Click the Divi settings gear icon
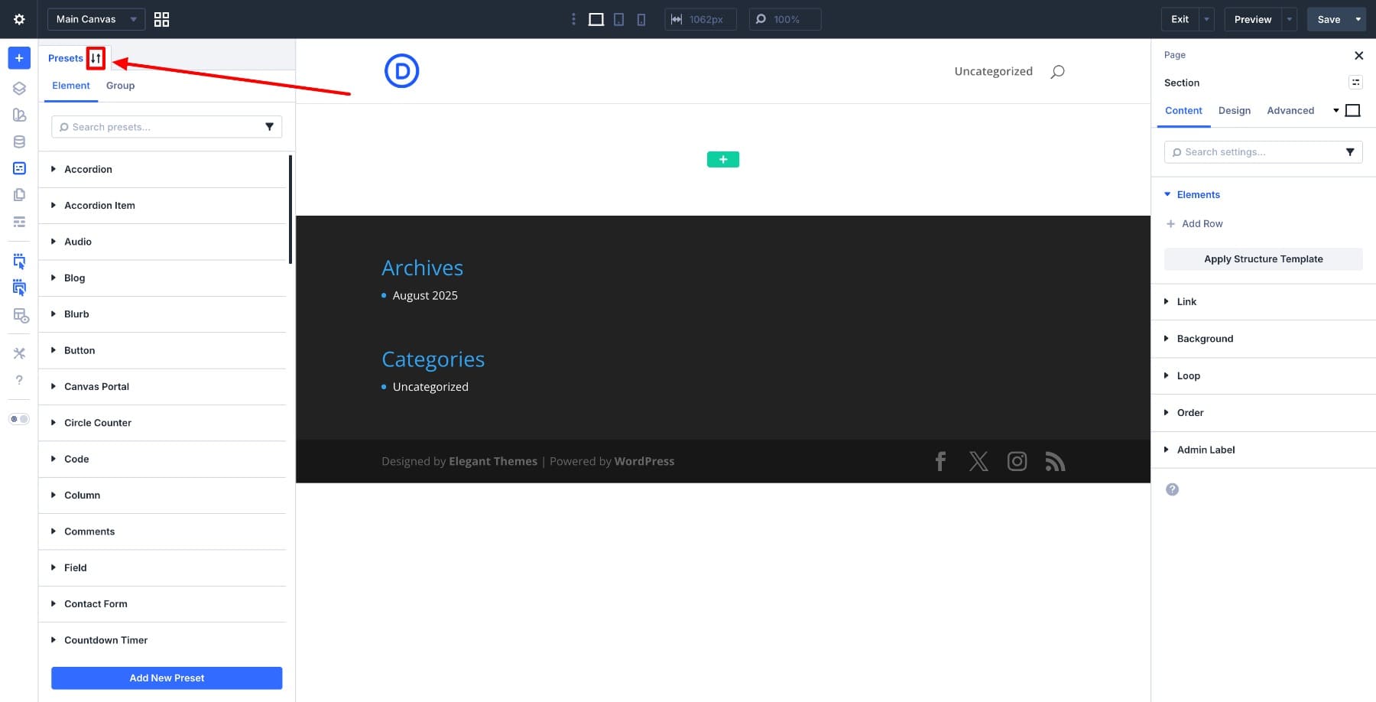The height and width of the screenshot is (702, 1376). 18,19
